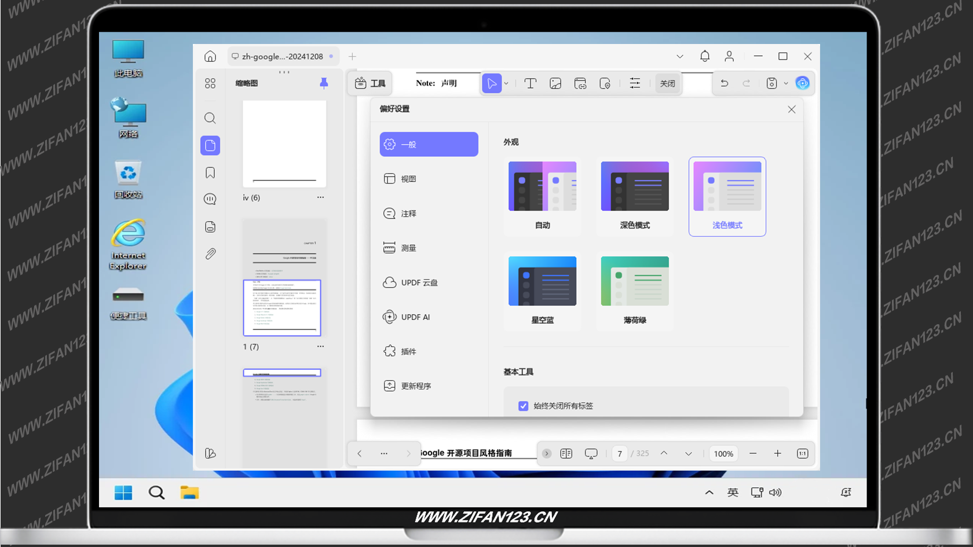
Task: Click the 工具 button
Action: [370, 83]
